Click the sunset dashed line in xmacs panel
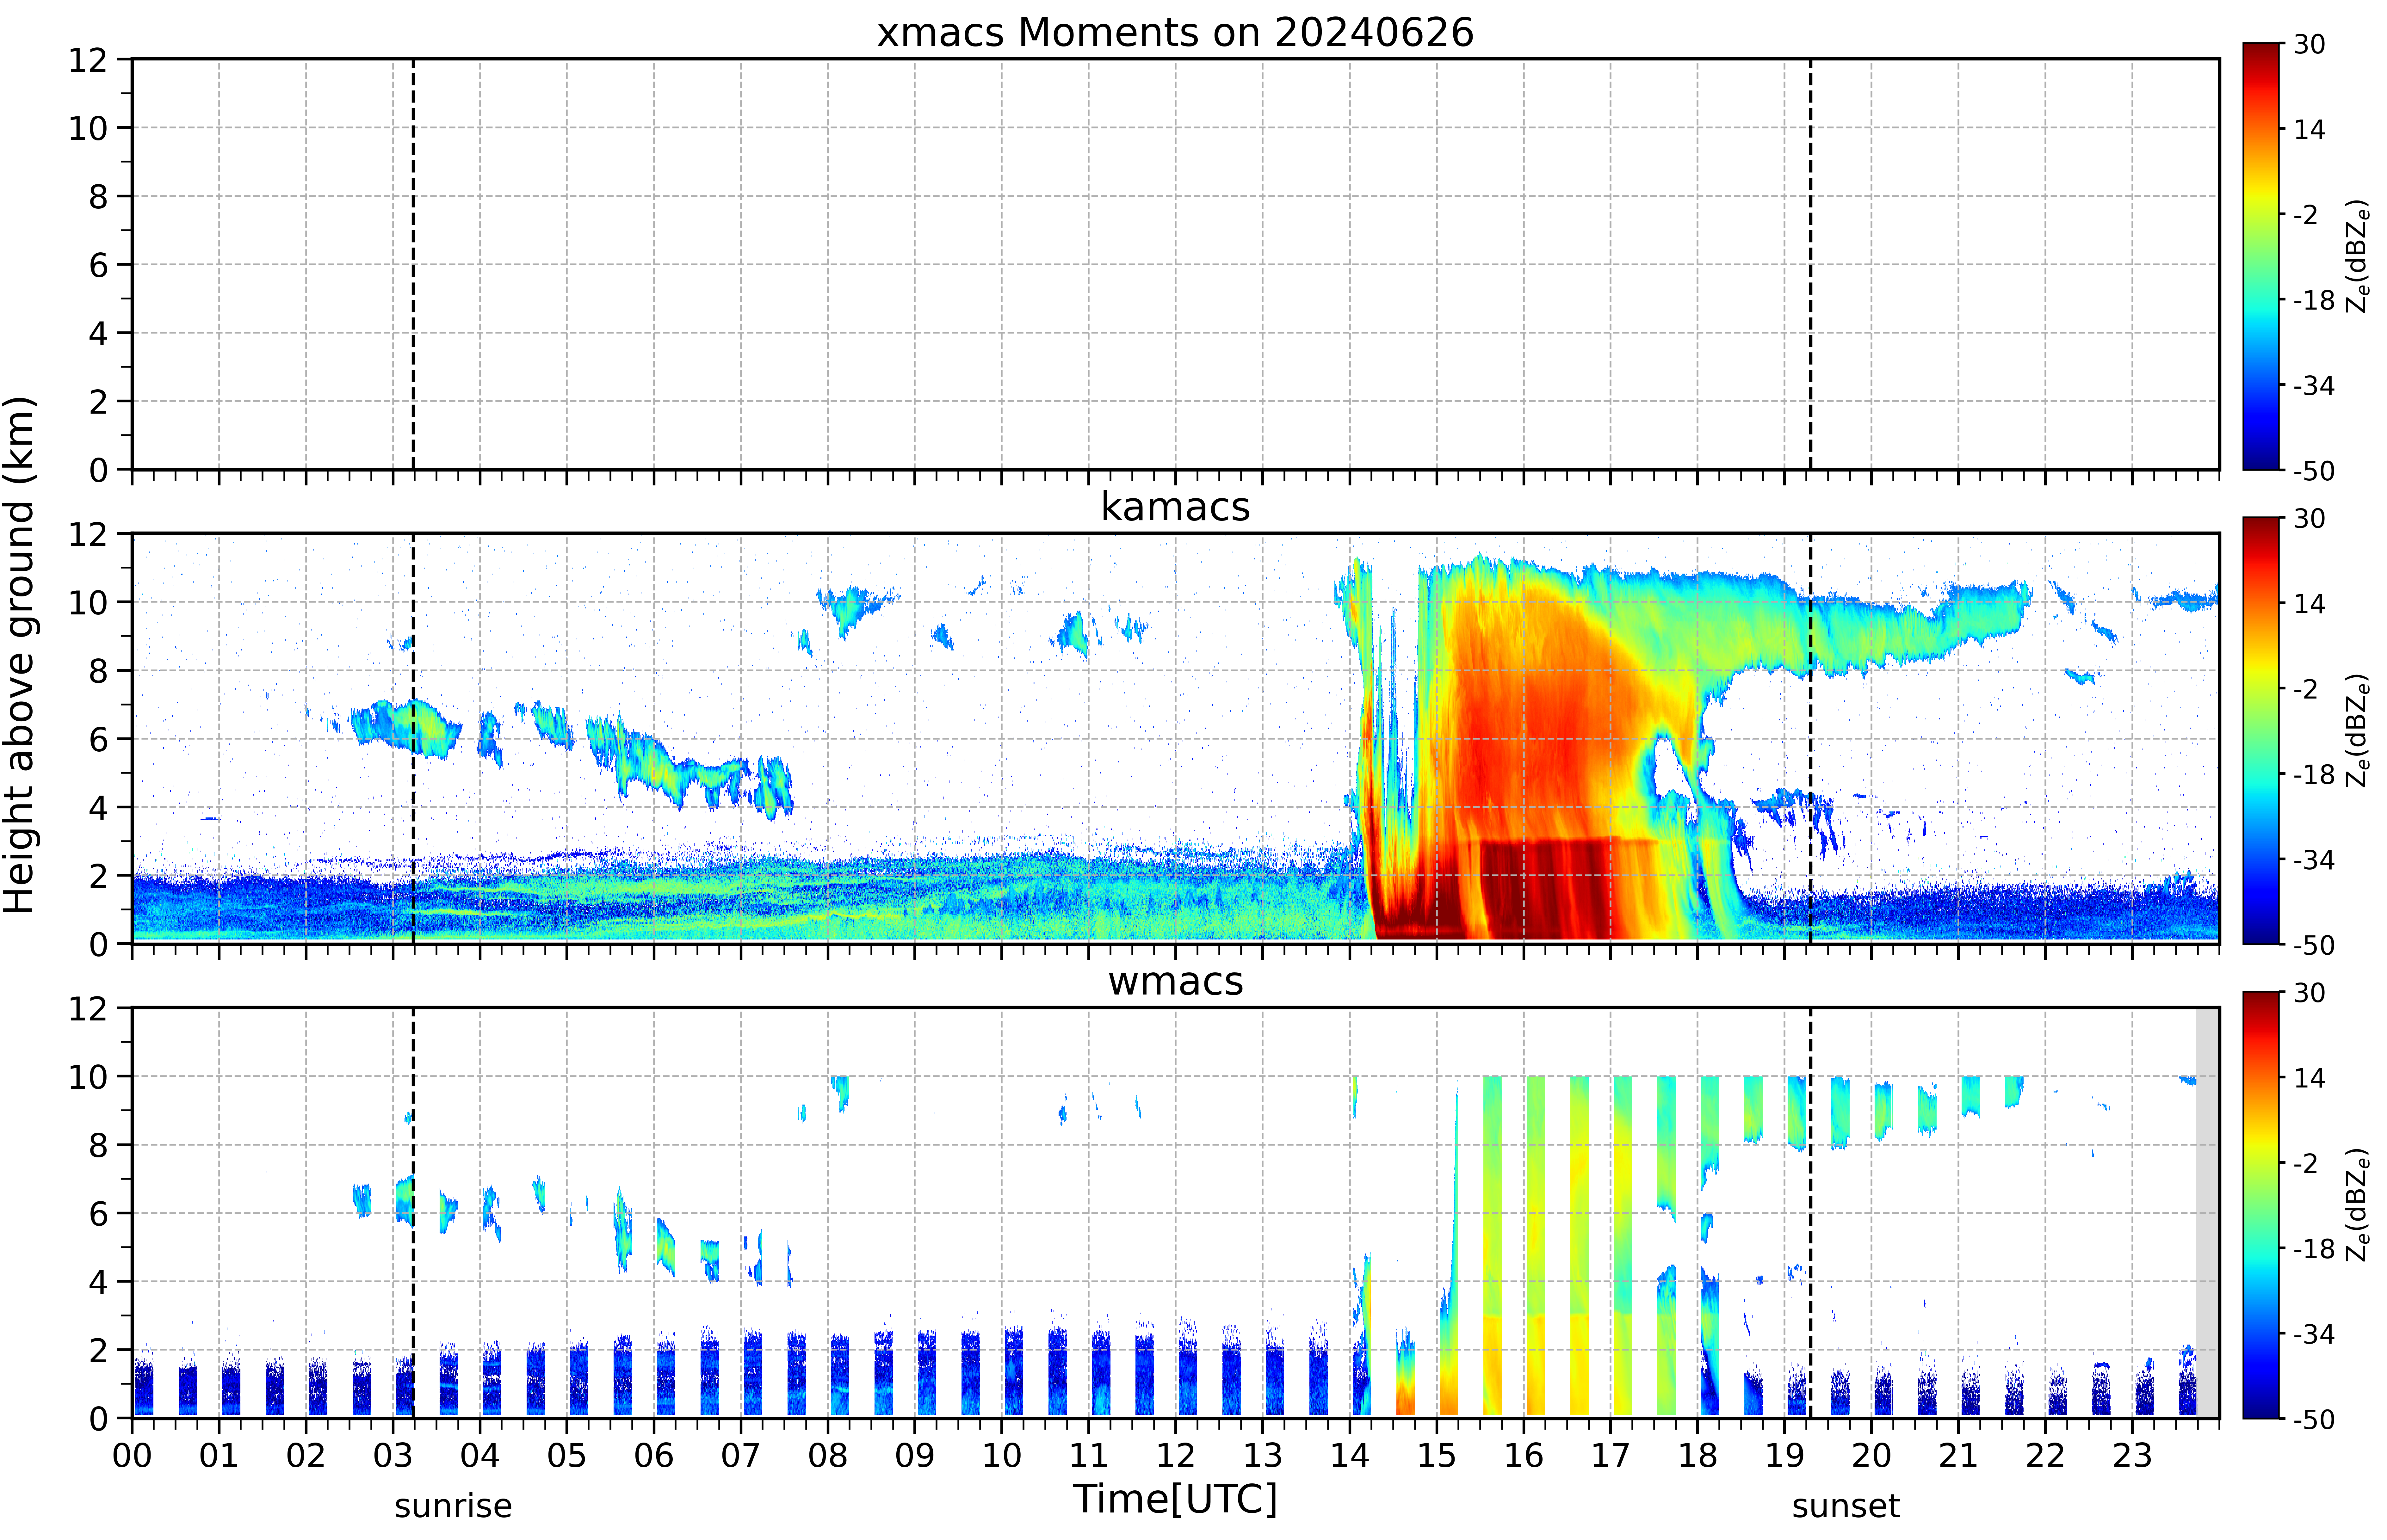The height and width of the screenshot is (1540, 2387). tap(1810, 264)
